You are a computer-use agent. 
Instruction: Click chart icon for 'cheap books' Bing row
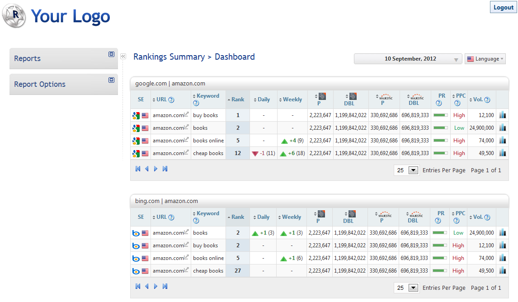pyautogui.click(x=503, y=271)
